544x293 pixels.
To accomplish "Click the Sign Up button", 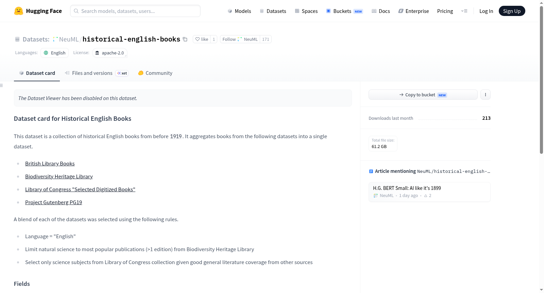I will (x=512, y=11).
